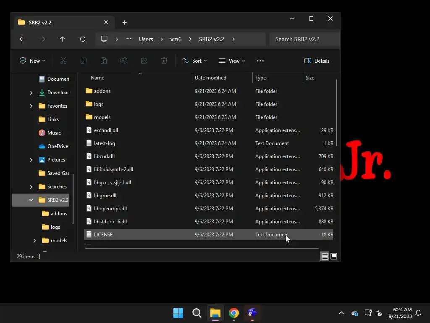Image resolution: width=430 pixels, height=323 pixels.
Task: Select the LICENSE text document
Action: click(208, 235)
